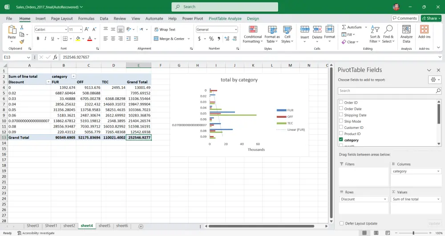The image size is (445, 236).
Task: Click the Analyze Data icon
Action: pos(406,29)
